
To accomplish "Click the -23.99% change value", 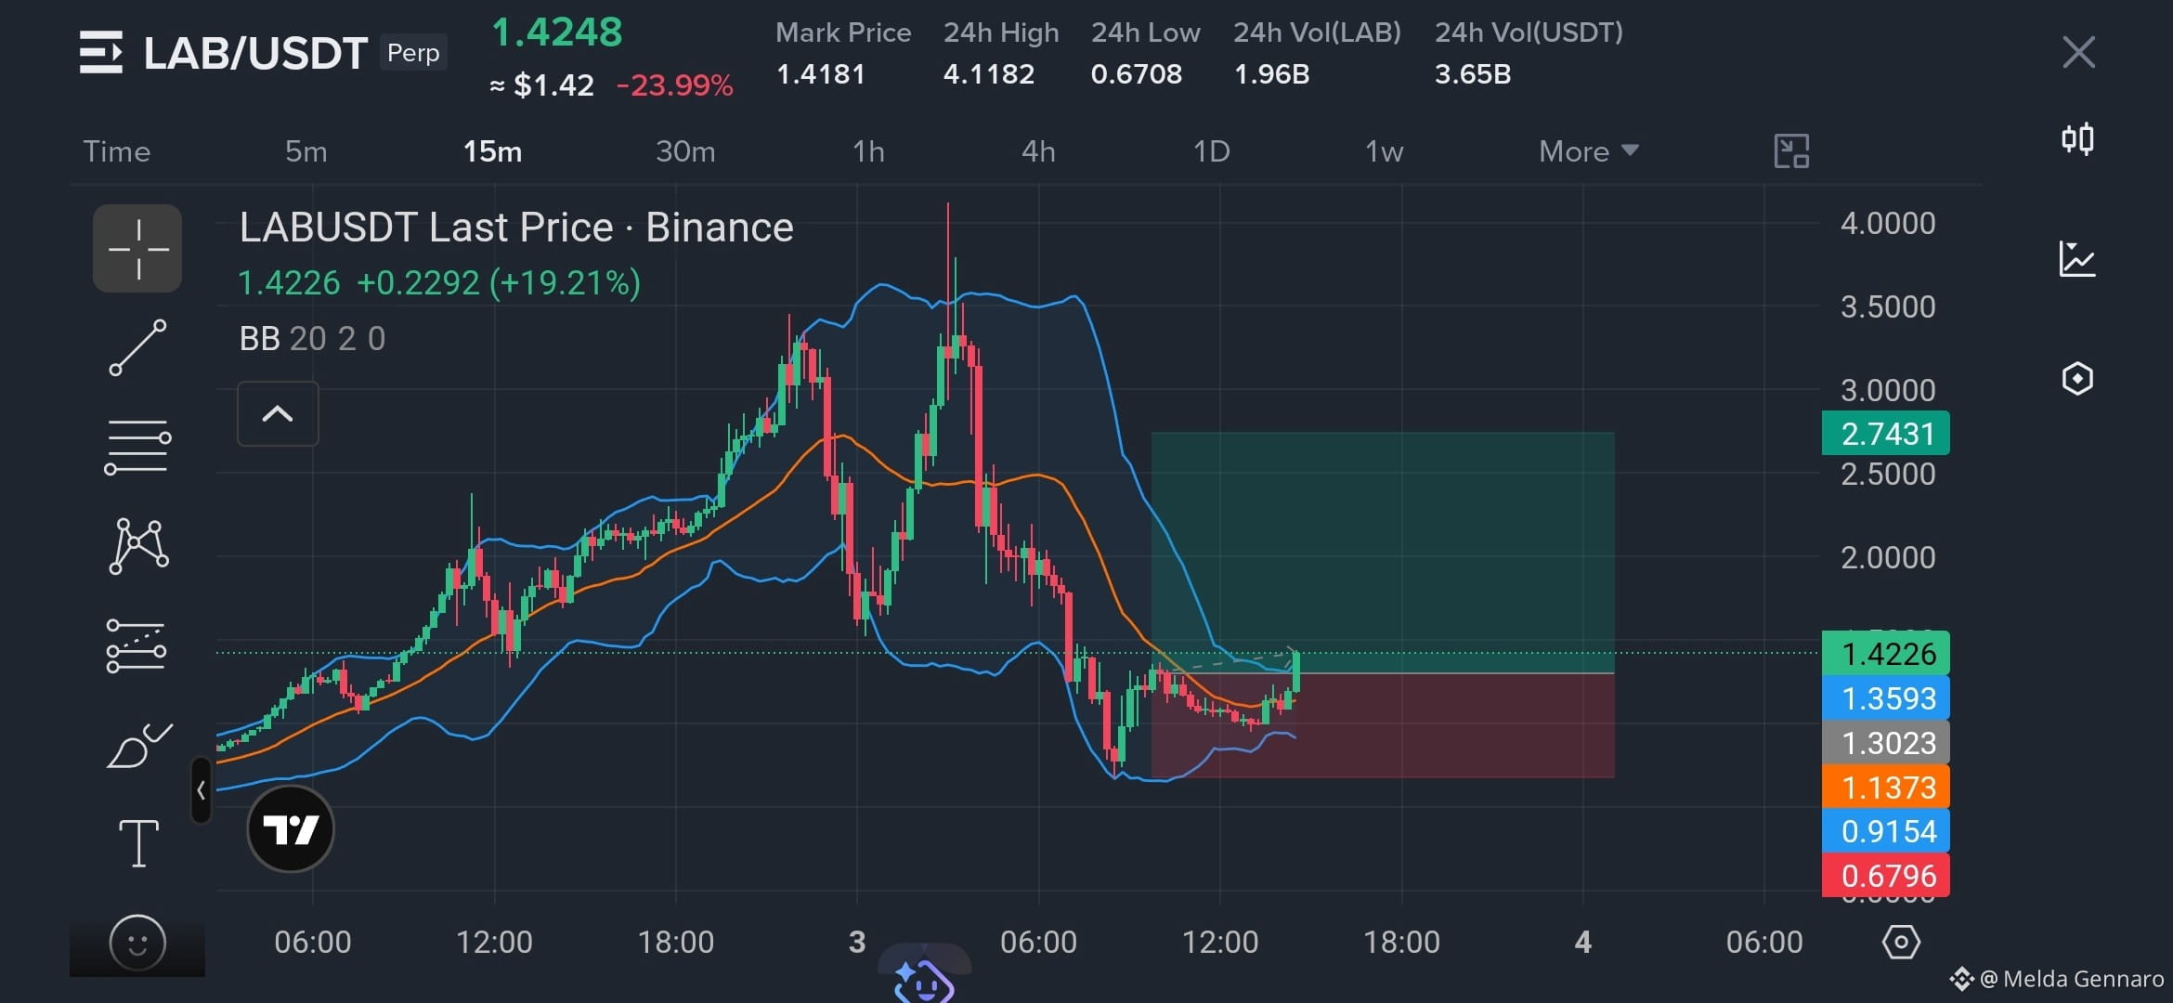I will [x=675, y=85].
